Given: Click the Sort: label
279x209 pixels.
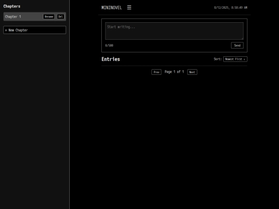Looking at the screenshot, I should [218, 59].
